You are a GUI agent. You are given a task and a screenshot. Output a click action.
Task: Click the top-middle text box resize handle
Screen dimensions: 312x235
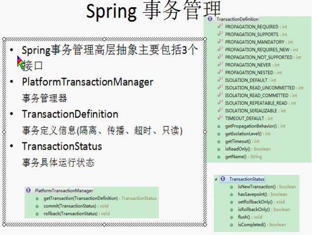(104, 39)
